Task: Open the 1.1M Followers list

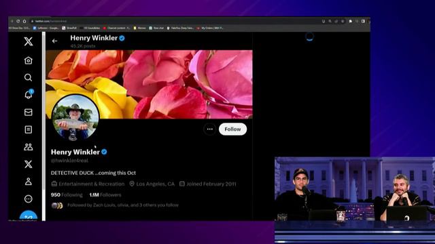Action: click(x=105, y=195)
